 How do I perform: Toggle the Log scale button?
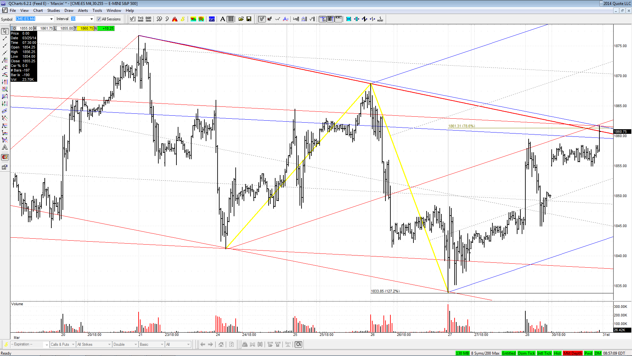click(296, 19)
